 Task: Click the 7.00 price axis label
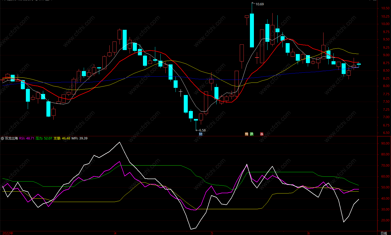pyautogui.click(x=386, y=117)
